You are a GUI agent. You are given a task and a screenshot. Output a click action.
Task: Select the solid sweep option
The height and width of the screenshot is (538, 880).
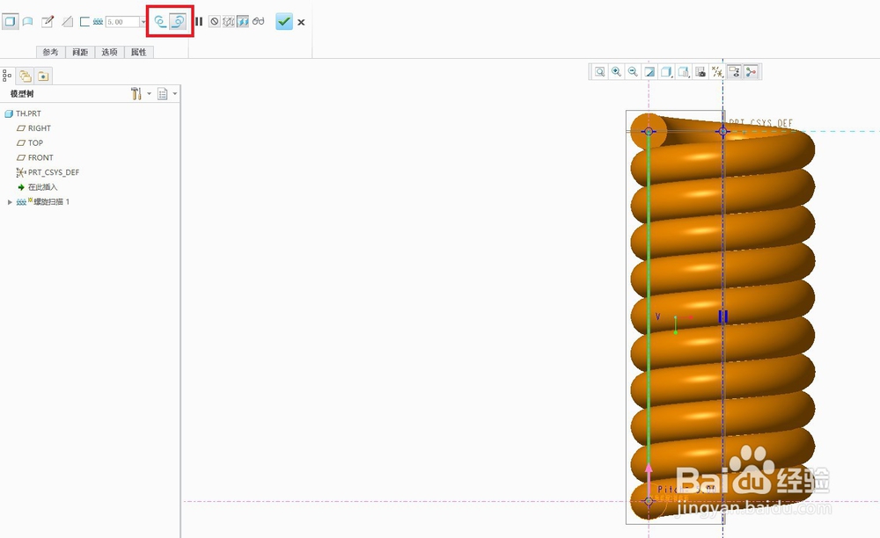coord(10,22)
